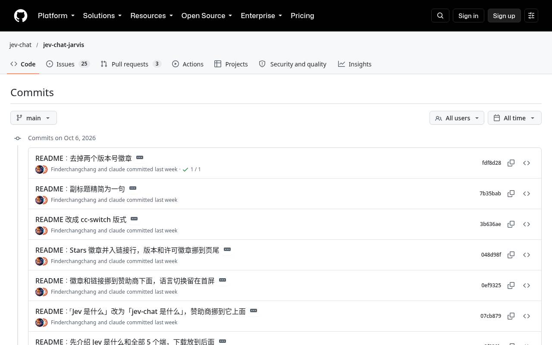Open the main branch selector dropdown
Image resolution: width=552 pixels, height=345 pixels.
(34, 118)
